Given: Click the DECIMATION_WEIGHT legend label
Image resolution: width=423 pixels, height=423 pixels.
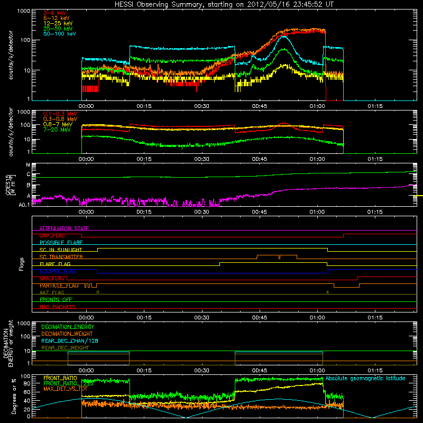Looking at the screenshot, I should click(x=67, y=334).
